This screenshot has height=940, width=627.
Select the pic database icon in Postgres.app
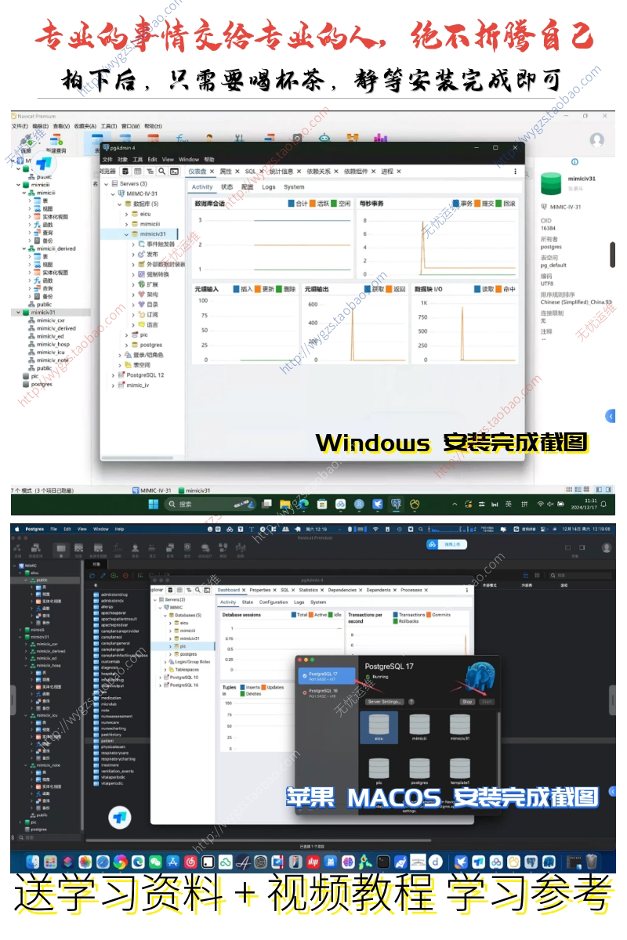pos(379,770)
